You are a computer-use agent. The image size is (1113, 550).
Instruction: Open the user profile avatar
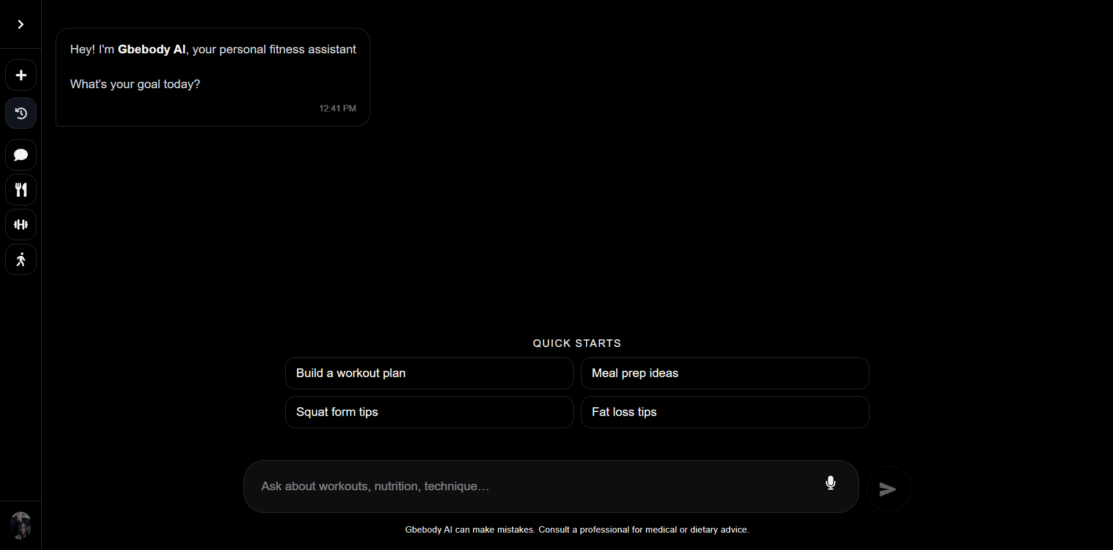point(21,526)
